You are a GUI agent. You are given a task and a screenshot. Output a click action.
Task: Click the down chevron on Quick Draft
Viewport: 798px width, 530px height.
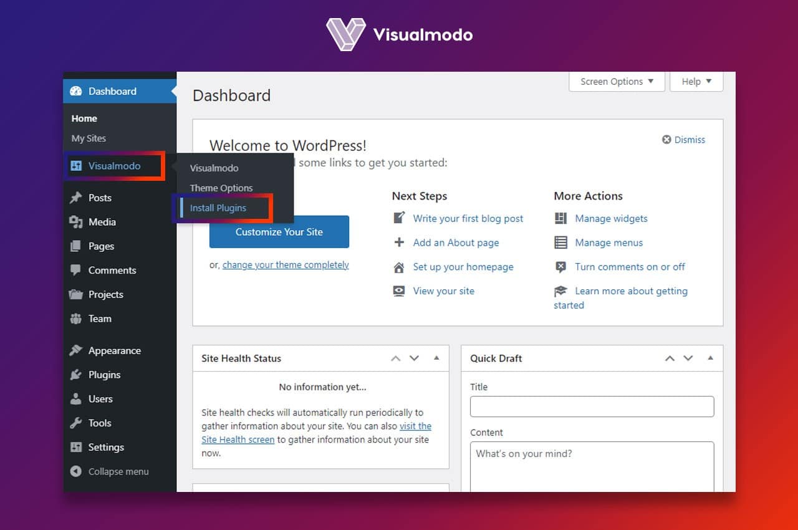point(688,358)
